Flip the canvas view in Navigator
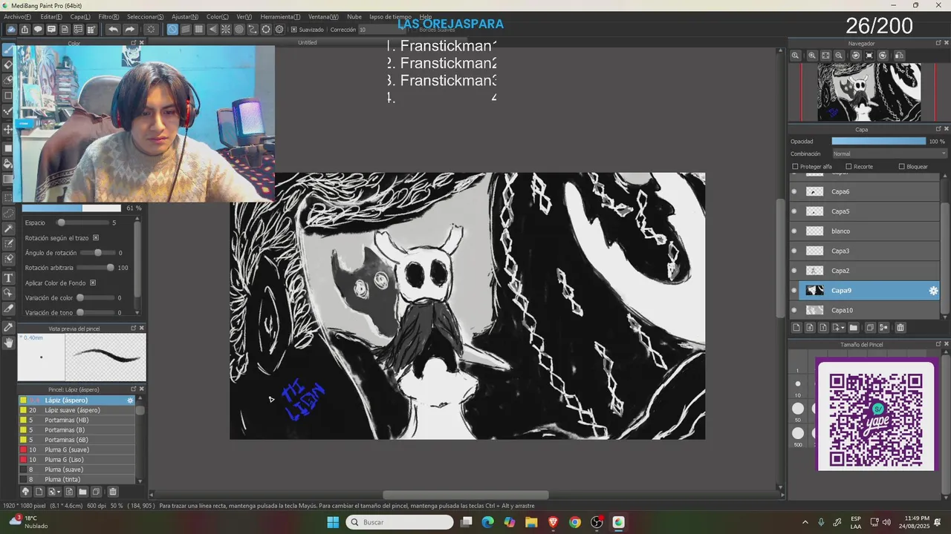Viewport: 951px width, 534px height. pos(899,56)
